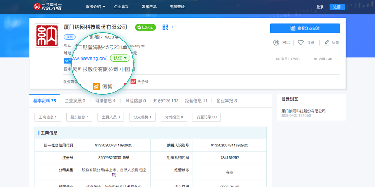Click the 对比 compare VS icon
This screenshot has height=187, width=375.
276,42
